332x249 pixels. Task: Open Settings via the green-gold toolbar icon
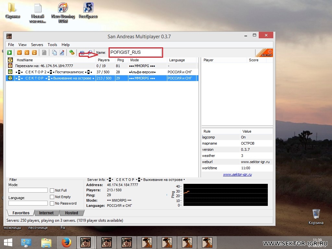click(x=72, y=53)
